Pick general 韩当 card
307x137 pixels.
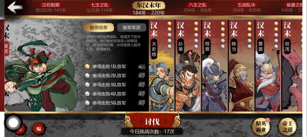tap(241, 65)
